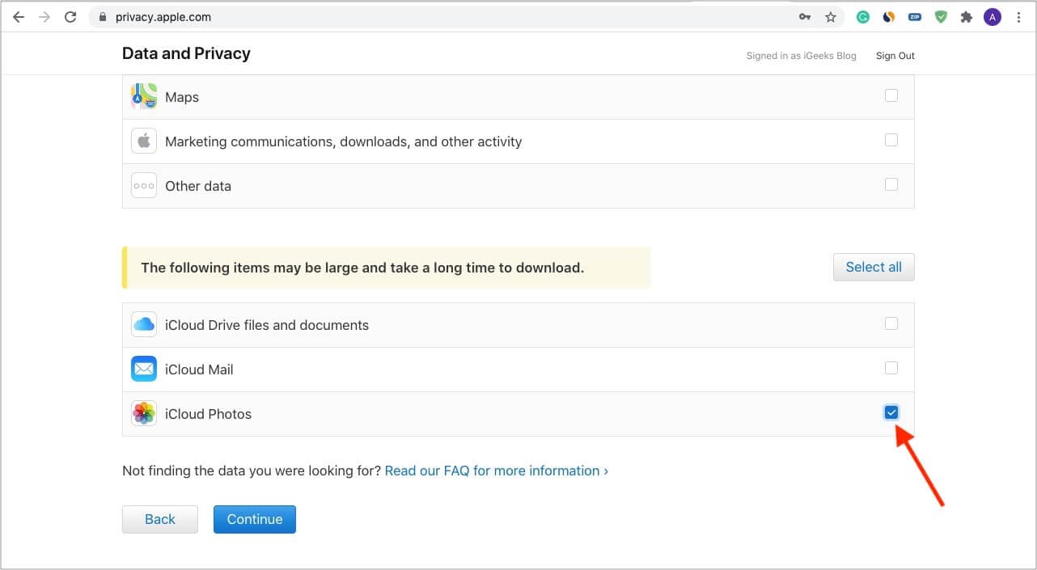The image size is (1037, 570).
Task: Open Read our FAQ for more information link
Action: (x=497, y=471)
